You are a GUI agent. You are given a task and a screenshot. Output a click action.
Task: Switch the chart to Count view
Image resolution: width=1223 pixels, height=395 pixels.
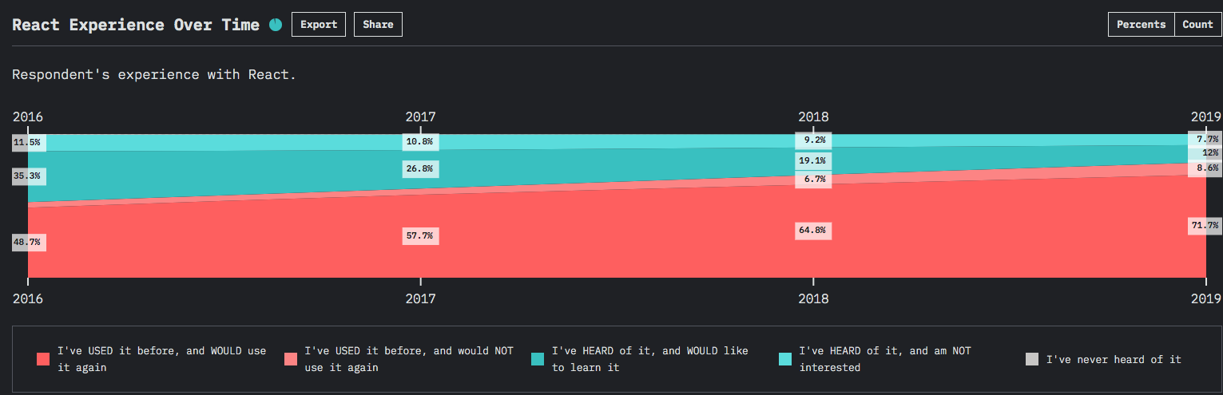(1197, 25)
